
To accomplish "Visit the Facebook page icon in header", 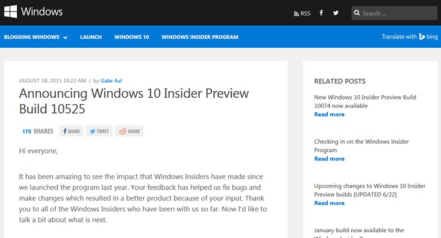I will [x=321, y=13].
